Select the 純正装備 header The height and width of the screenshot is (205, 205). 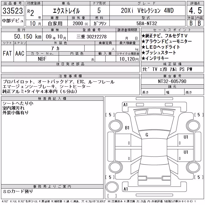[x=172, y=64]
